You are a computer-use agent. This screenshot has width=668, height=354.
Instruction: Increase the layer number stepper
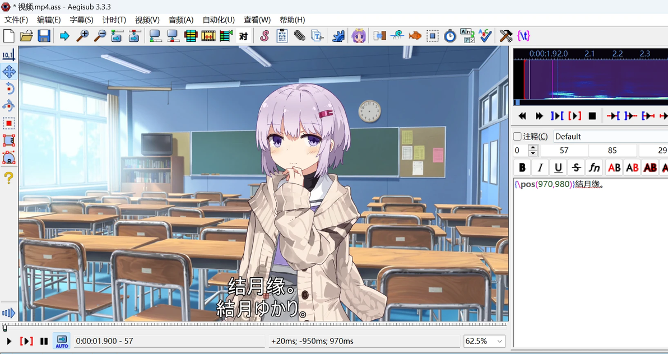[533, 147]
